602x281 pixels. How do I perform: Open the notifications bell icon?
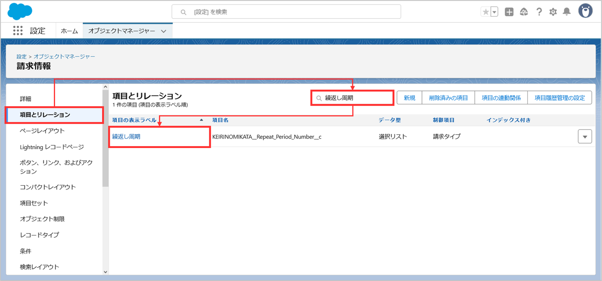pos(567,12)
